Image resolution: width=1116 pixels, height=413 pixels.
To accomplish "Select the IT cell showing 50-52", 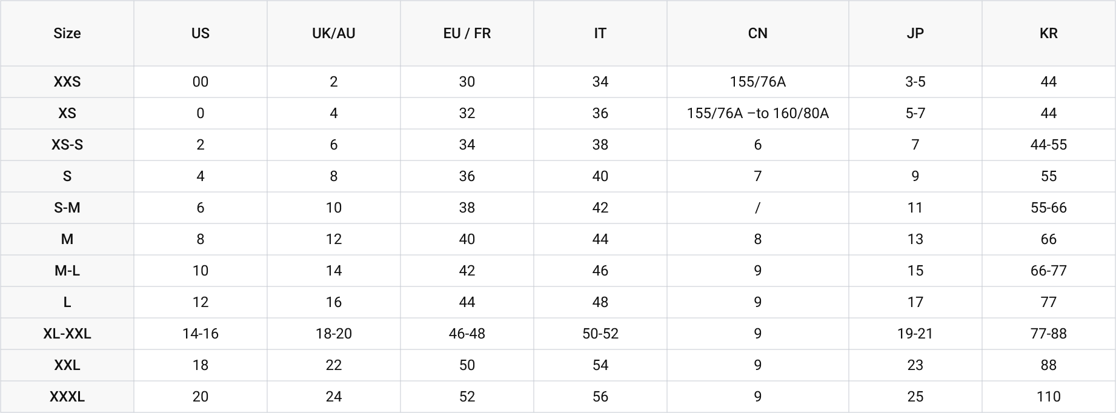I will (x=600, y=334).
